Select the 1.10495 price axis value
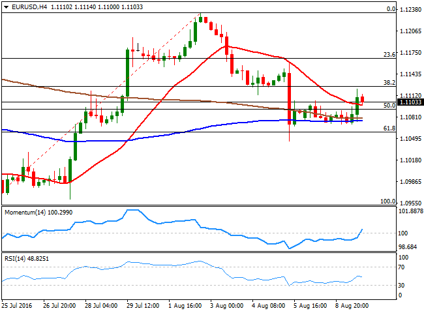Image resolution: width=424 pixels, height=313 pixels. tap(410, 139)
